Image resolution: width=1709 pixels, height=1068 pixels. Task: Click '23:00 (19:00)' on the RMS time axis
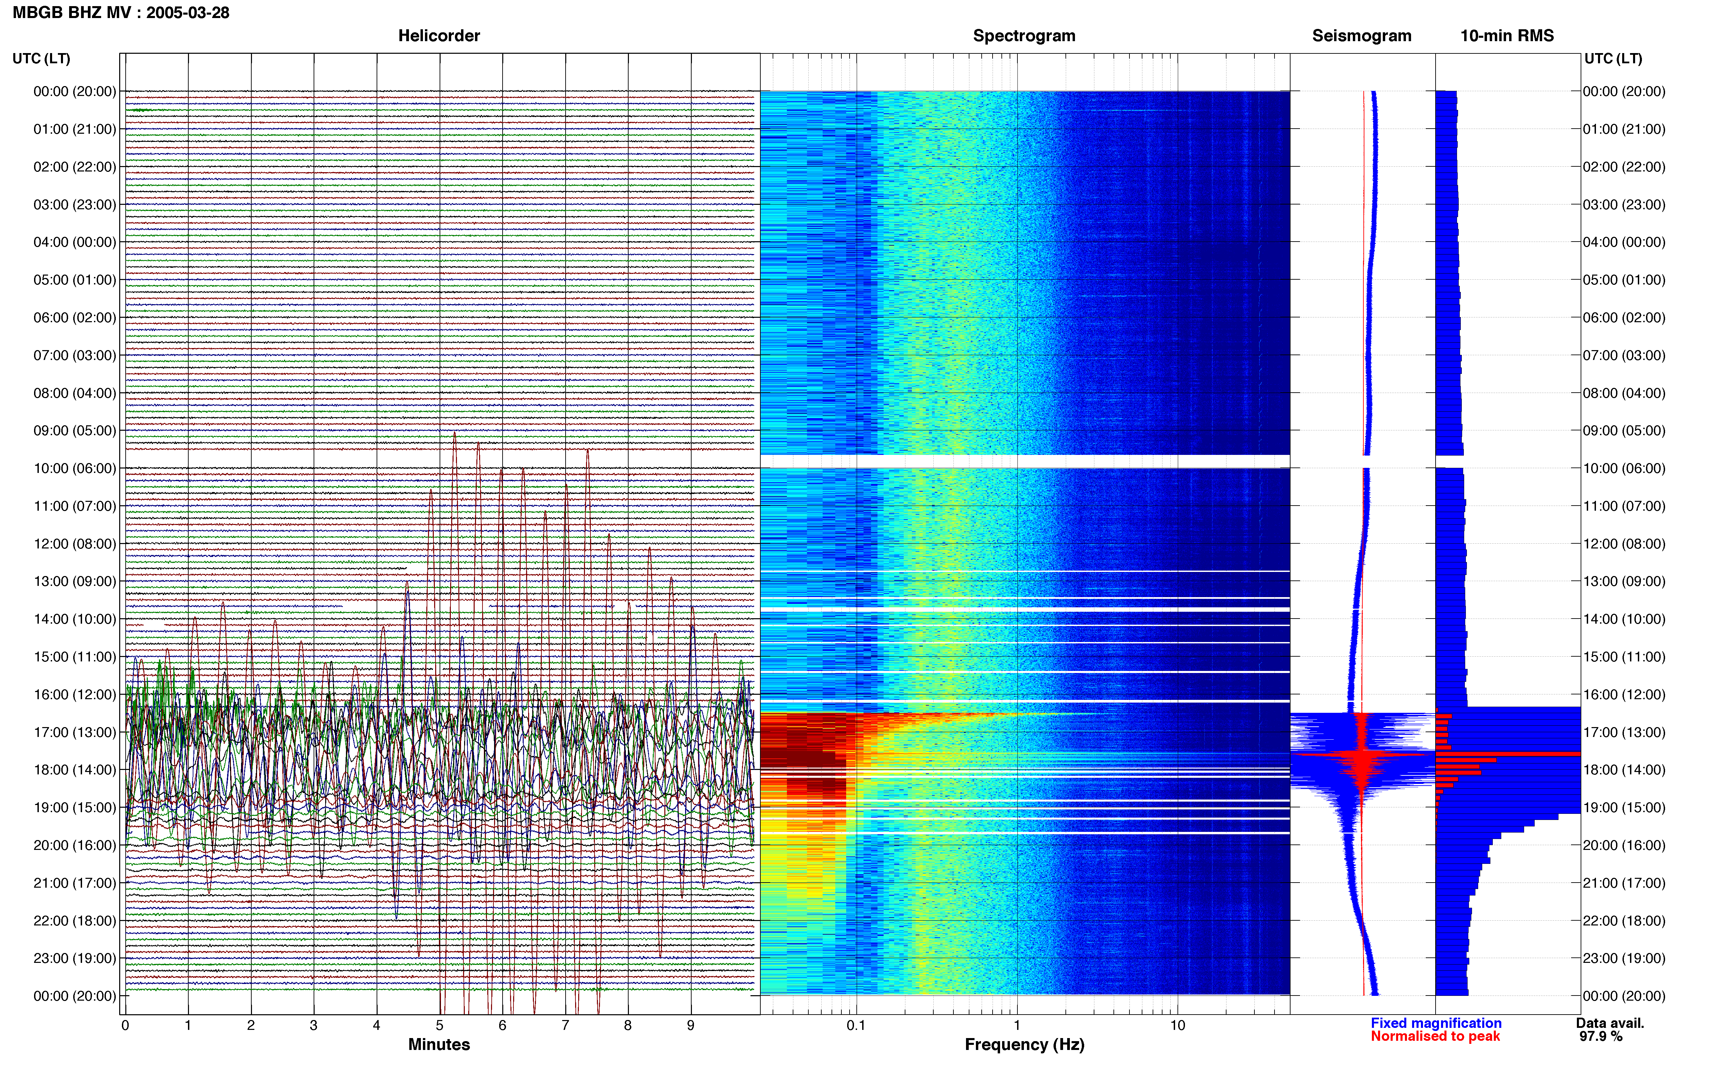tap(1624, 958)
